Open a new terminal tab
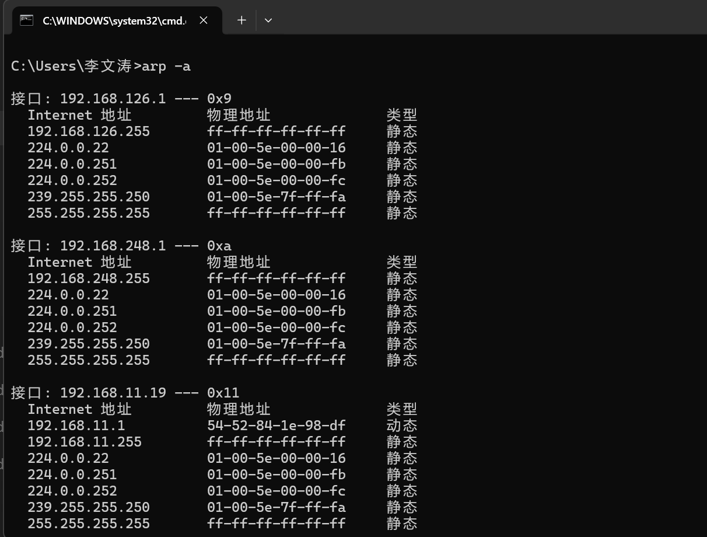Screen dimensions: 707x537 click(x=242, y=20)
